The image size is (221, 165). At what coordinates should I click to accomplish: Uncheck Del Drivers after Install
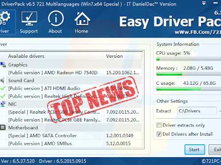159,134
